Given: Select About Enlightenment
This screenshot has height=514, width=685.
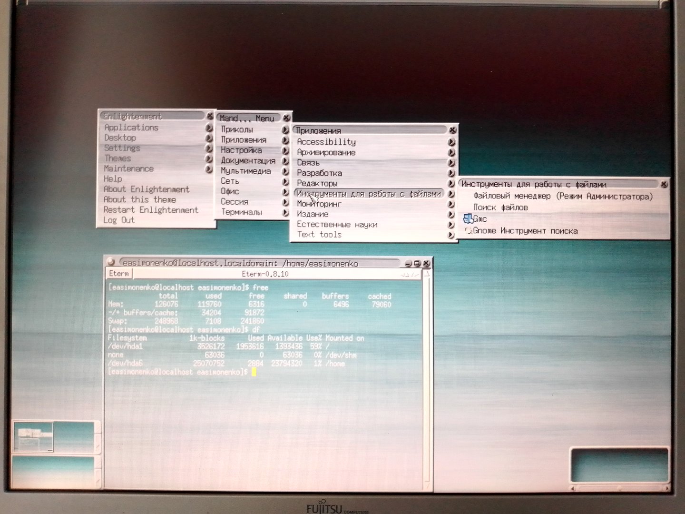Looking at the screenshot, I should 147,189.
